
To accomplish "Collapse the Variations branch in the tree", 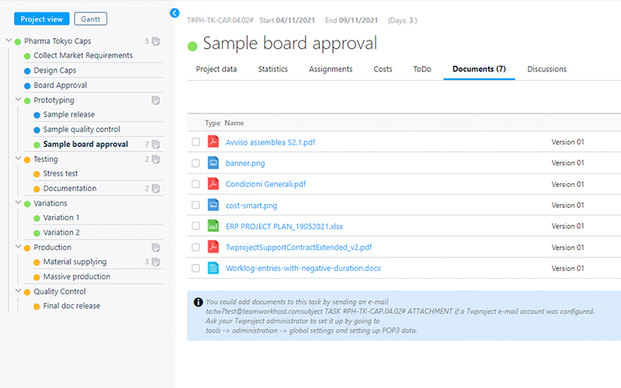I will (x=18, y=203).
